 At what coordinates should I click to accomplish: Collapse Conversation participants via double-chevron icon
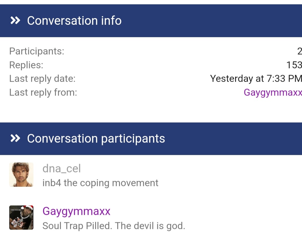15,139
